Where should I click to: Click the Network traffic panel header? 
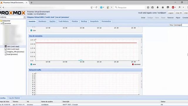[x=85, y=70]
